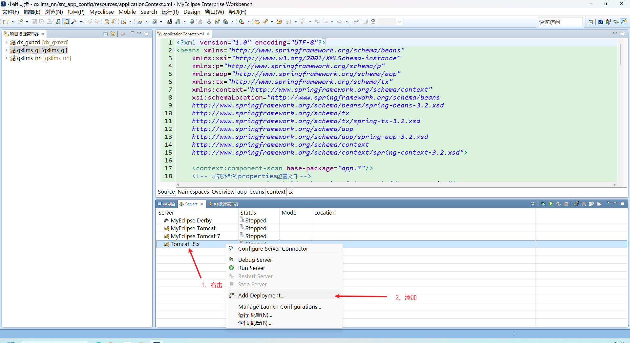Click the Add/Remove deployments icon in Servers toolbar

(576, 204)
